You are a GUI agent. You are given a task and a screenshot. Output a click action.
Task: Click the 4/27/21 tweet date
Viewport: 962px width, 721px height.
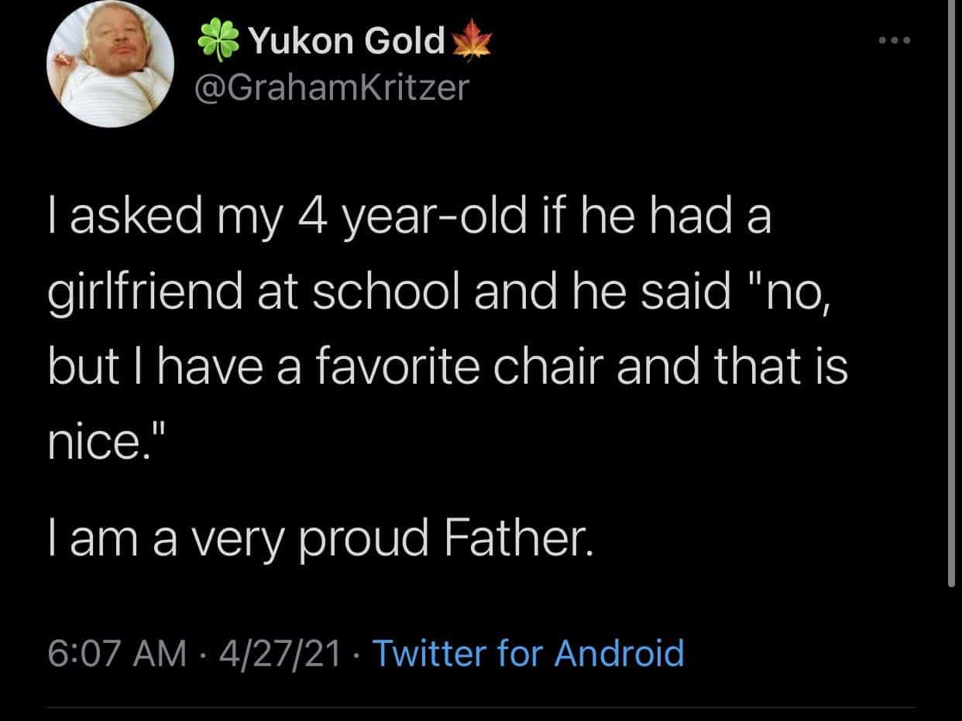[280, 654]
